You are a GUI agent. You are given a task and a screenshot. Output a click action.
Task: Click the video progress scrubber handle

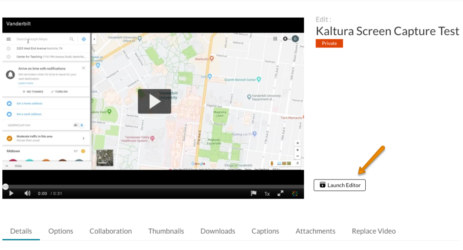(x=5, y=187)
